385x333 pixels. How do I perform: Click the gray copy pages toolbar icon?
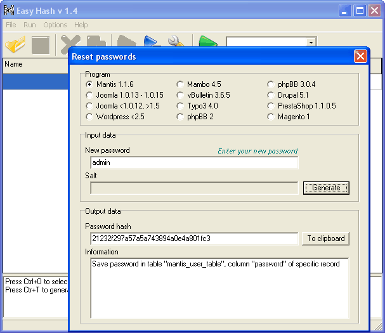coord(96,41)
